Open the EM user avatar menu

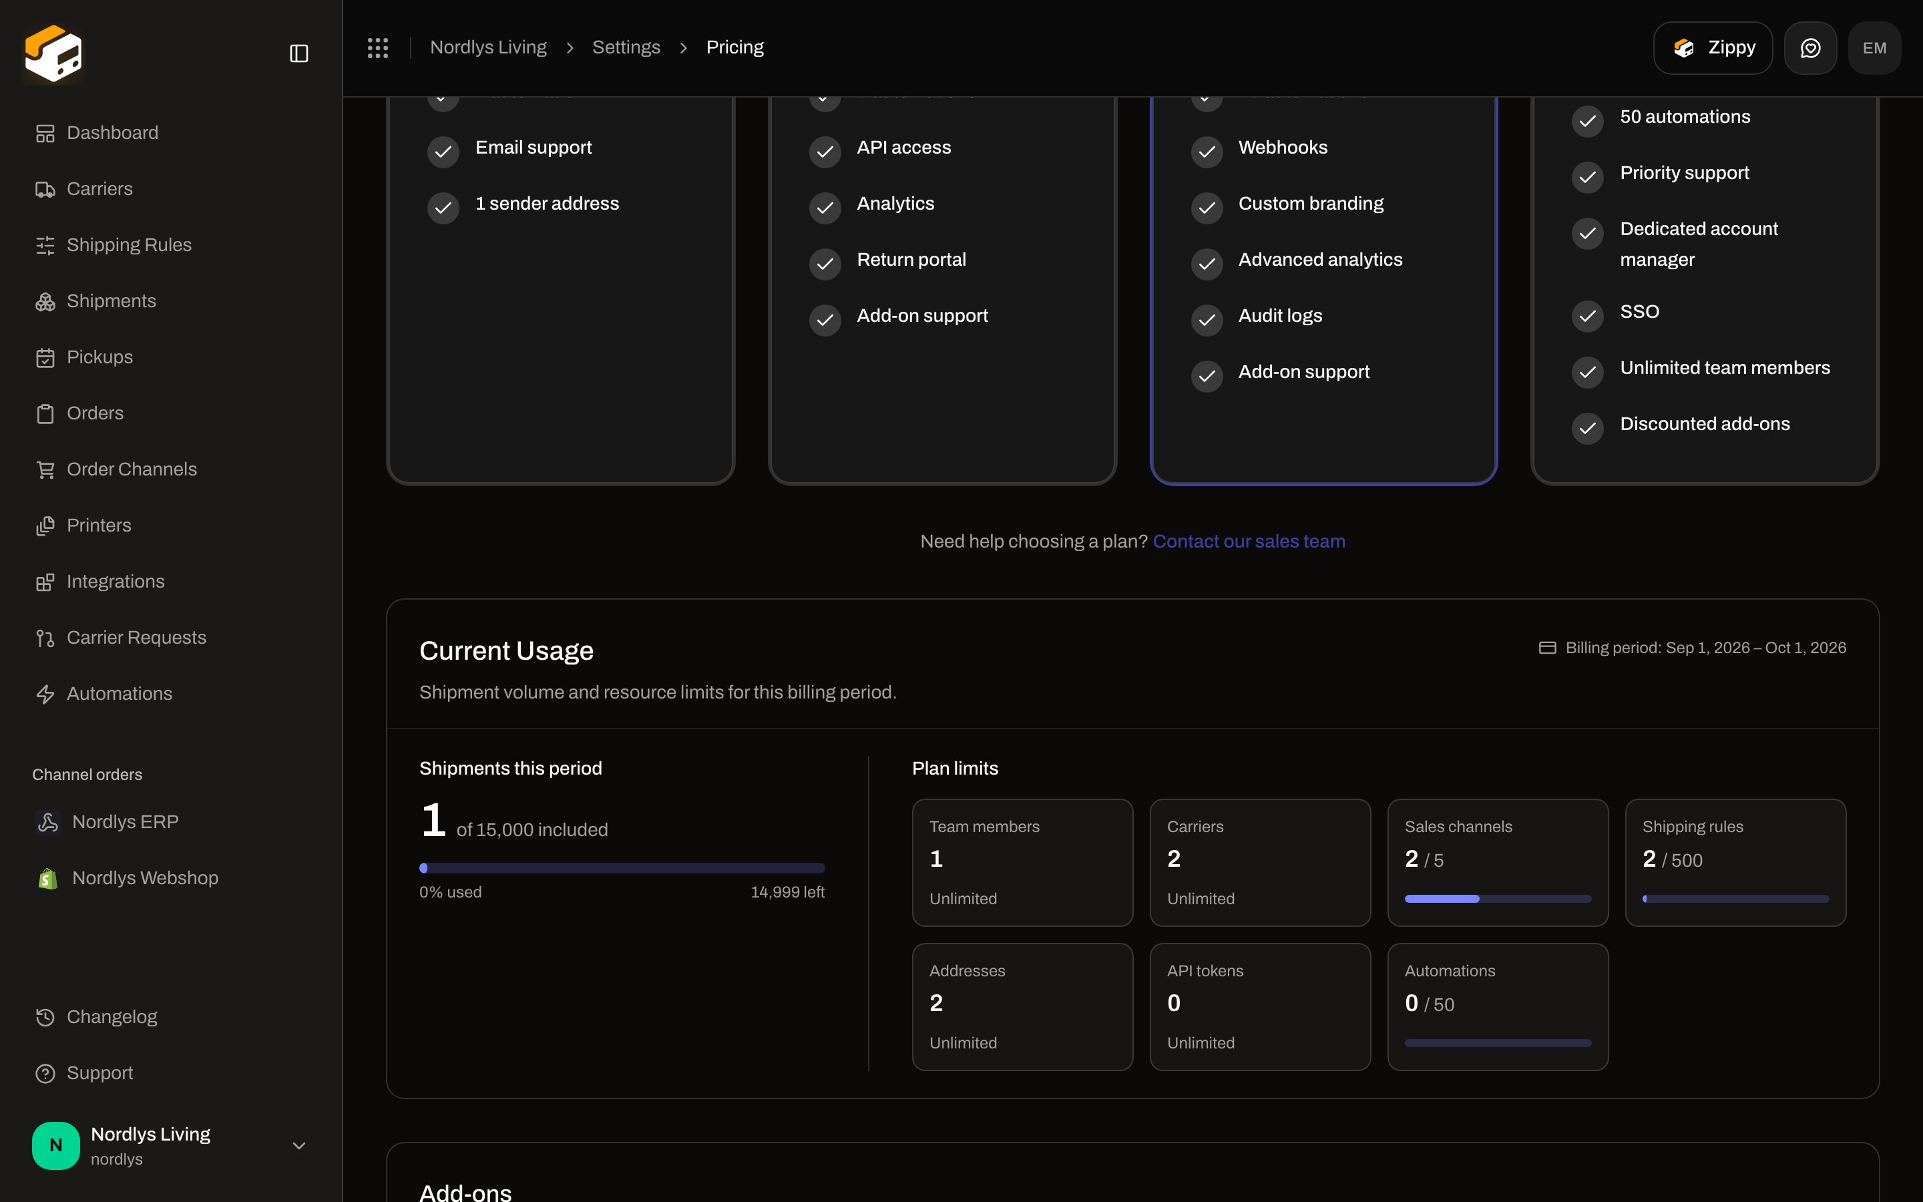click(x=1874, y=47)
